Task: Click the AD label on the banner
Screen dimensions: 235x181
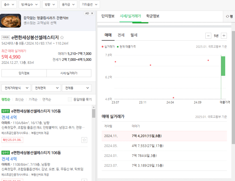Action: (87, 13)
